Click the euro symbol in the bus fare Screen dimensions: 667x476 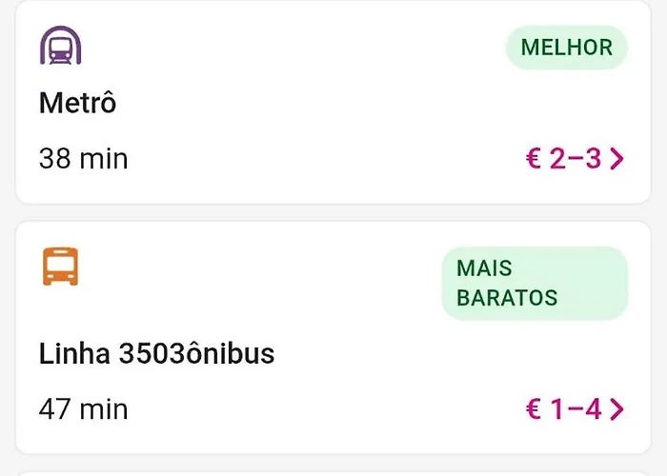click(x=534, y=409)
